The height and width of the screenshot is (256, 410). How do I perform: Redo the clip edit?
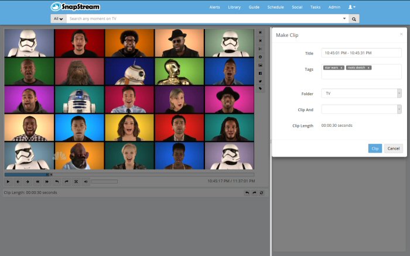[x=254, y=193]
